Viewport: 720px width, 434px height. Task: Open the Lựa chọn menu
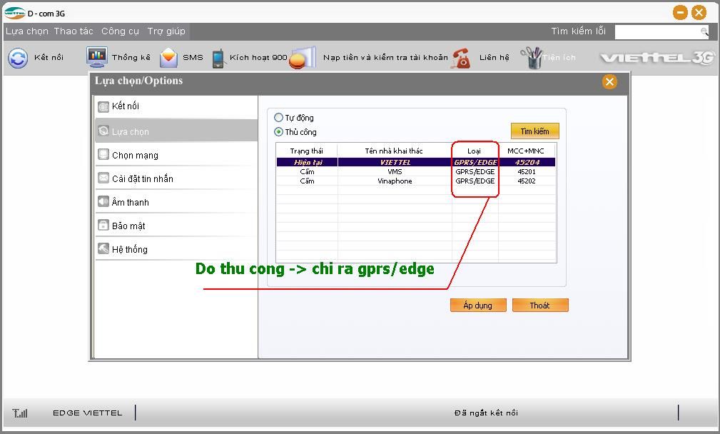27,31
